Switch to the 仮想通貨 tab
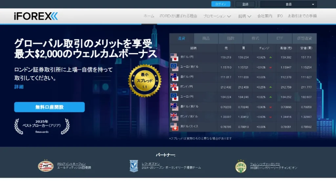Image resolution: width=336 pixels, height=181 pixels. tap(304, 39)
